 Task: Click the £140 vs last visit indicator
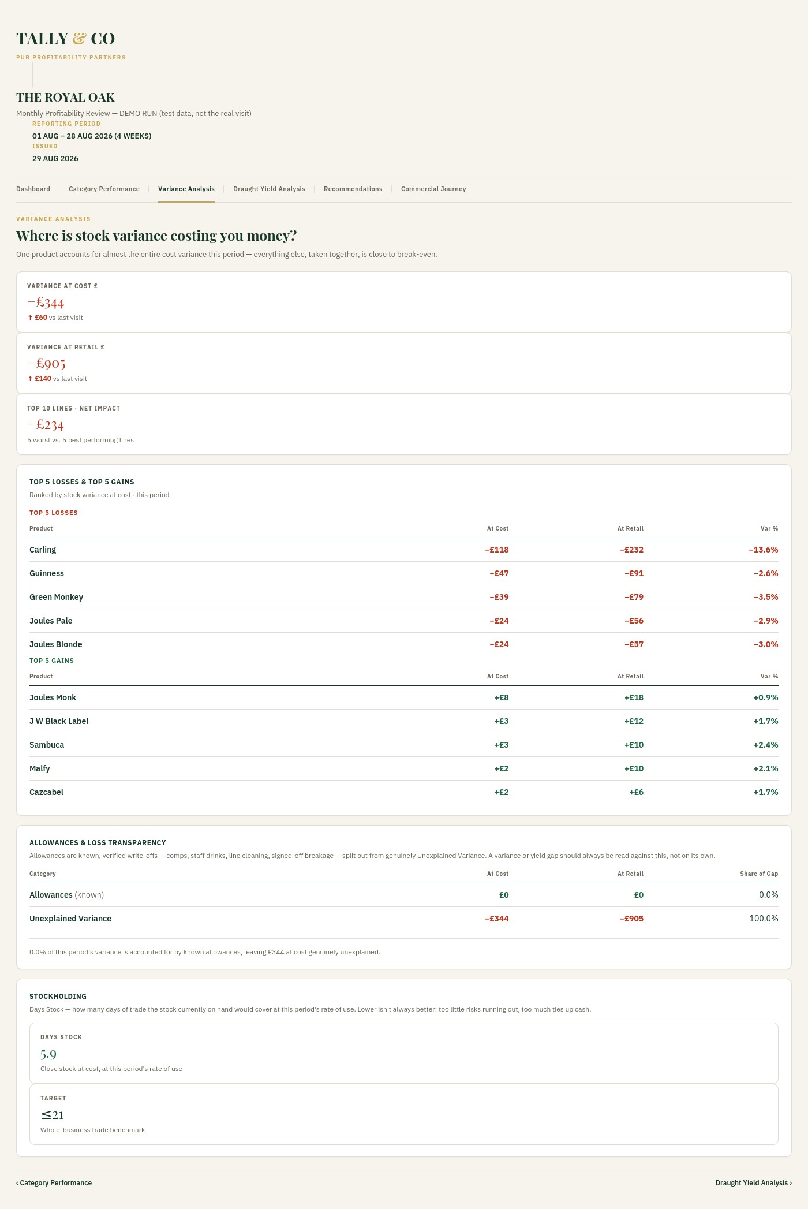pyautogui.click(x=57, y=379)
